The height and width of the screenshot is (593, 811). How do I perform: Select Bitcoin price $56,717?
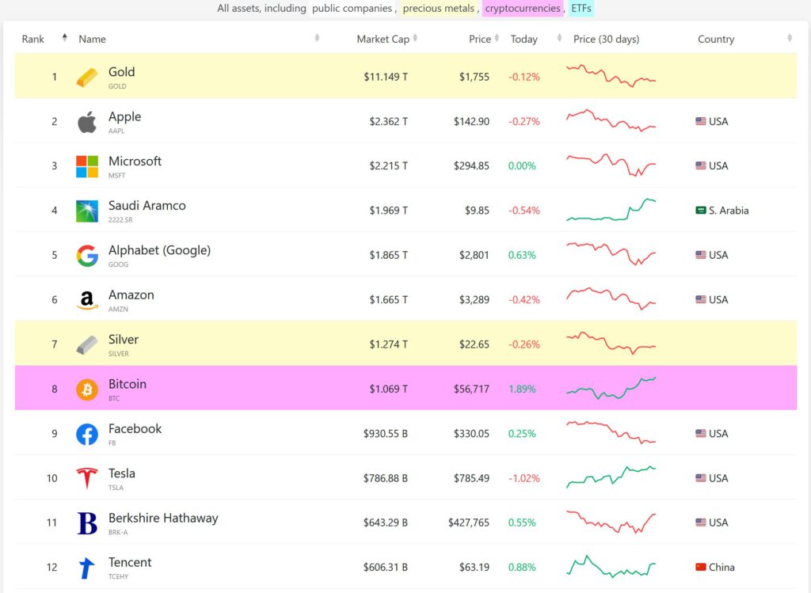[x=471, y=389]
